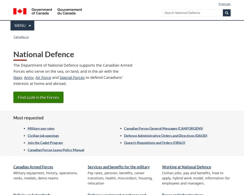Click the search magnifier icon button
244x195 pixels.
tap(227, 13)
